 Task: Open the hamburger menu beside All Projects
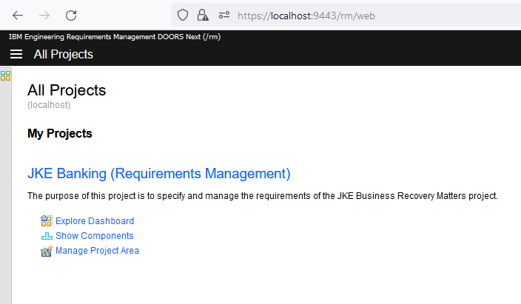click(x=16, y=54)
